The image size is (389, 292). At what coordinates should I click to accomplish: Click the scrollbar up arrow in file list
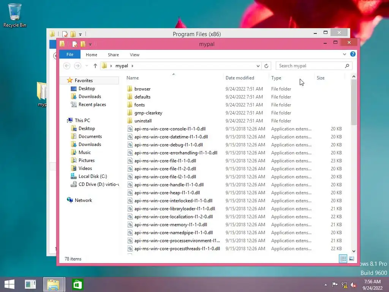coord(354,76)
